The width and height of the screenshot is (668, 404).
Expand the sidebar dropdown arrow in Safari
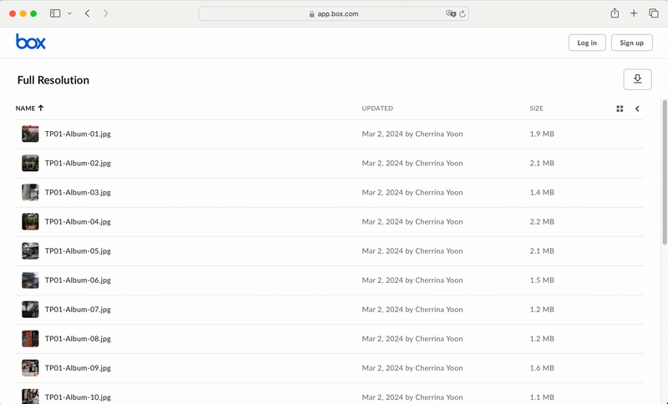click(x=69, y=13)
